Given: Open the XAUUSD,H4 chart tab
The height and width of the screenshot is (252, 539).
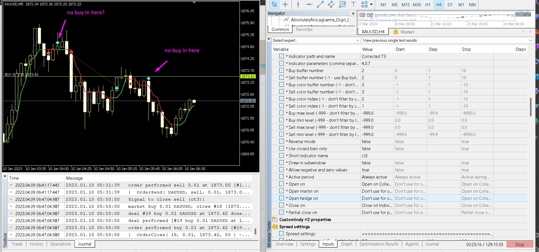Looking at the screenshot, I should pos(373,32).
